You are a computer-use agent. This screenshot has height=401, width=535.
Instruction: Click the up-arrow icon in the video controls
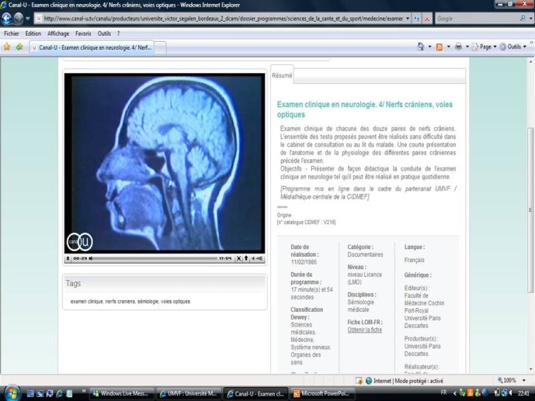(246, 258)
